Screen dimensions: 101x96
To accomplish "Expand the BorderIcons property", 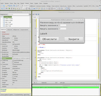I will (x=1, y=52).
